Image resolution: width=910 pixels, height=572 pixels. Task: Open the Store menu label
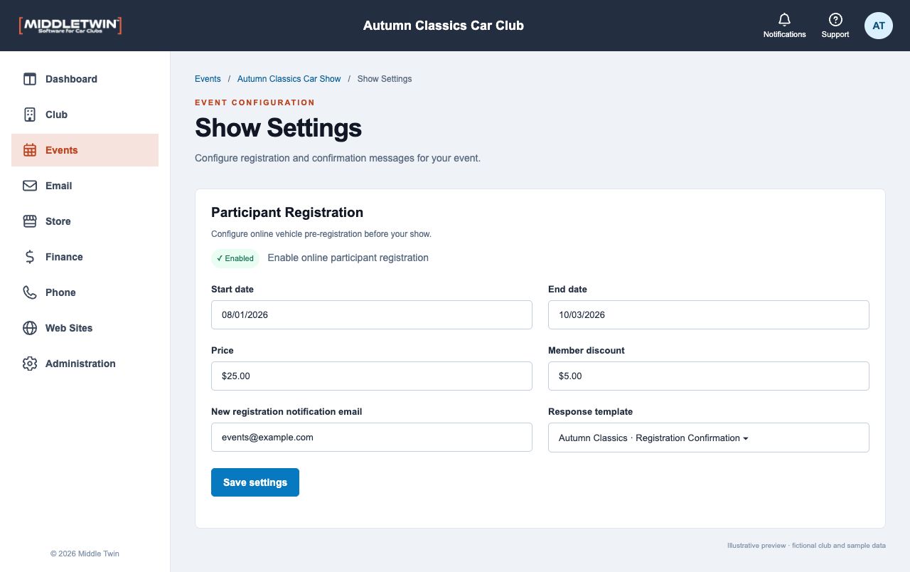pos(58,221)
